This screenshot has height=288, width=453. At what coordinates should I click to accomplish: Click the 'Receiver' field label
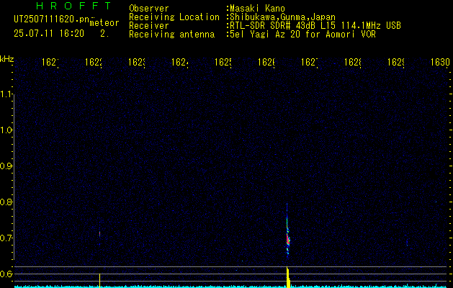(x=149, y=26)
